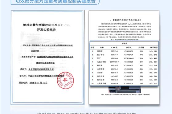Select the client name '金天国际医疗科技有限公司'
172x114 pixels.
click(x=41, y=69)
